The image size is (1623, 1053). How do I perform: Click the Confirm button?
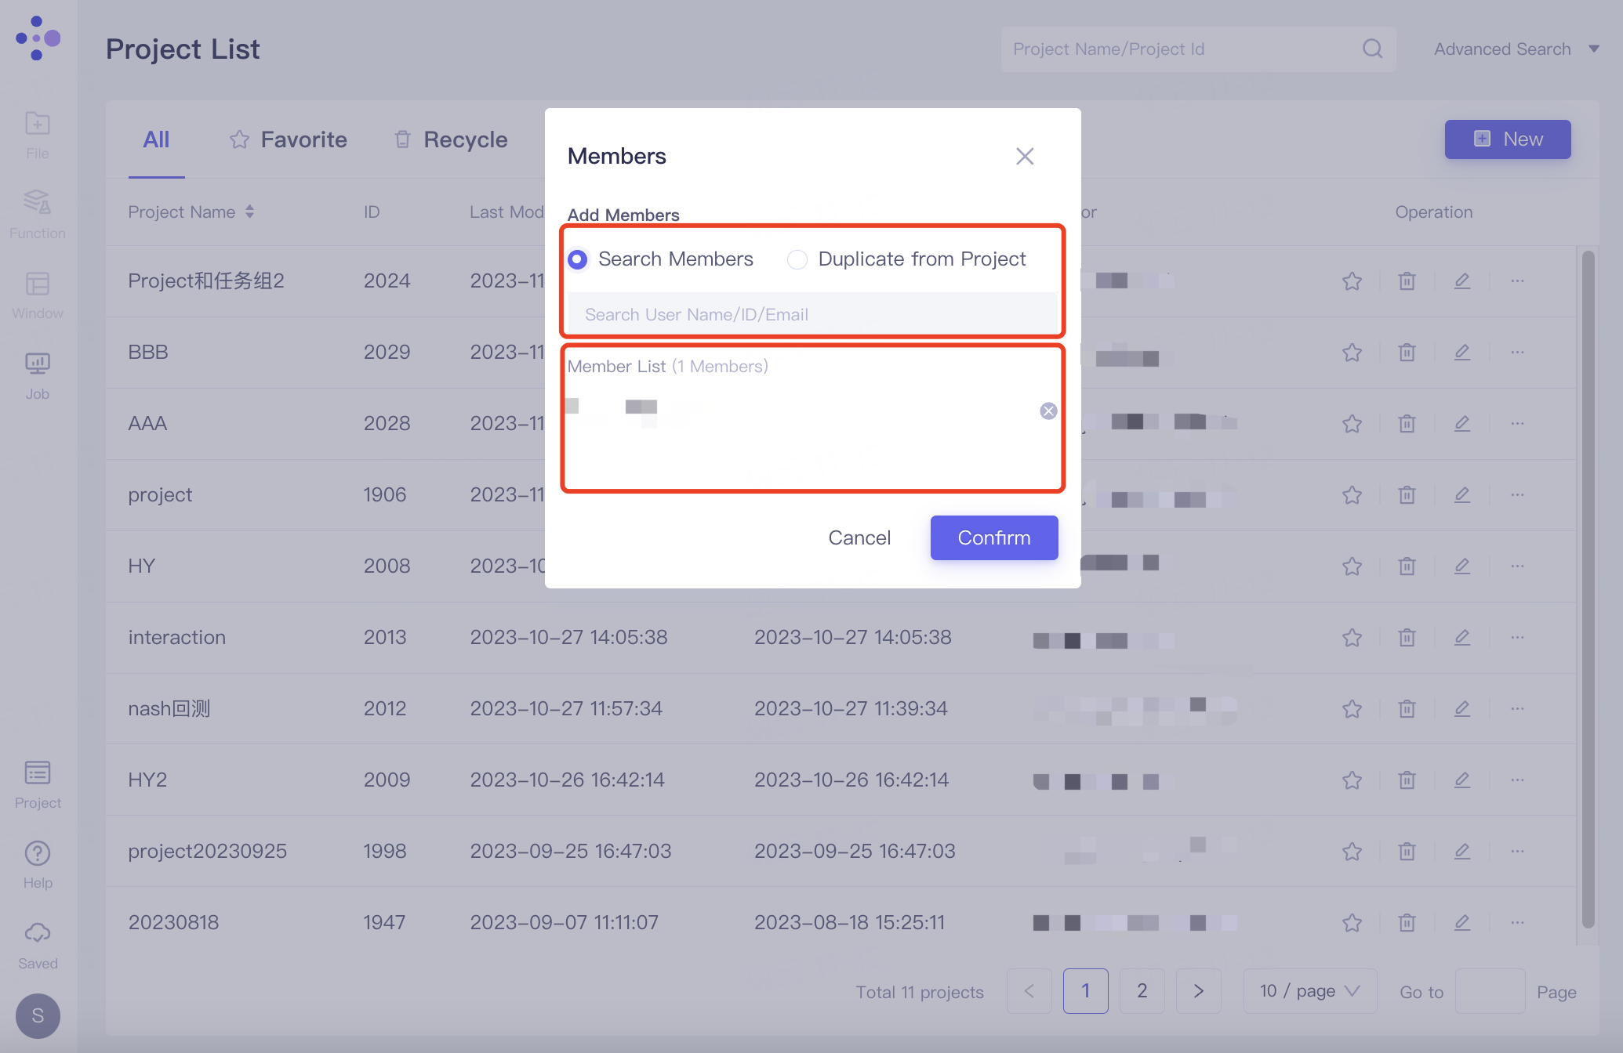993,537
